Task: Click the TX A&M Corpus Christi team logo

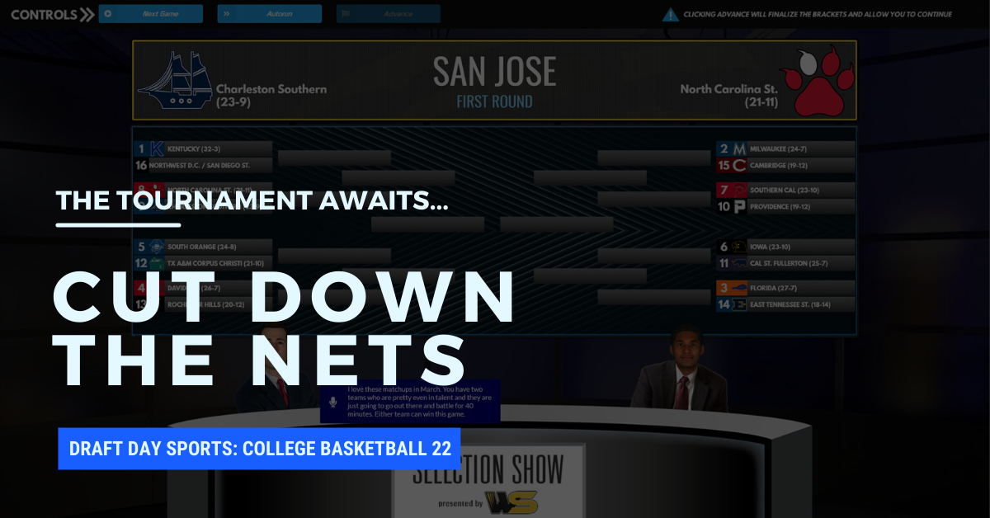Action: pos(157,263)
